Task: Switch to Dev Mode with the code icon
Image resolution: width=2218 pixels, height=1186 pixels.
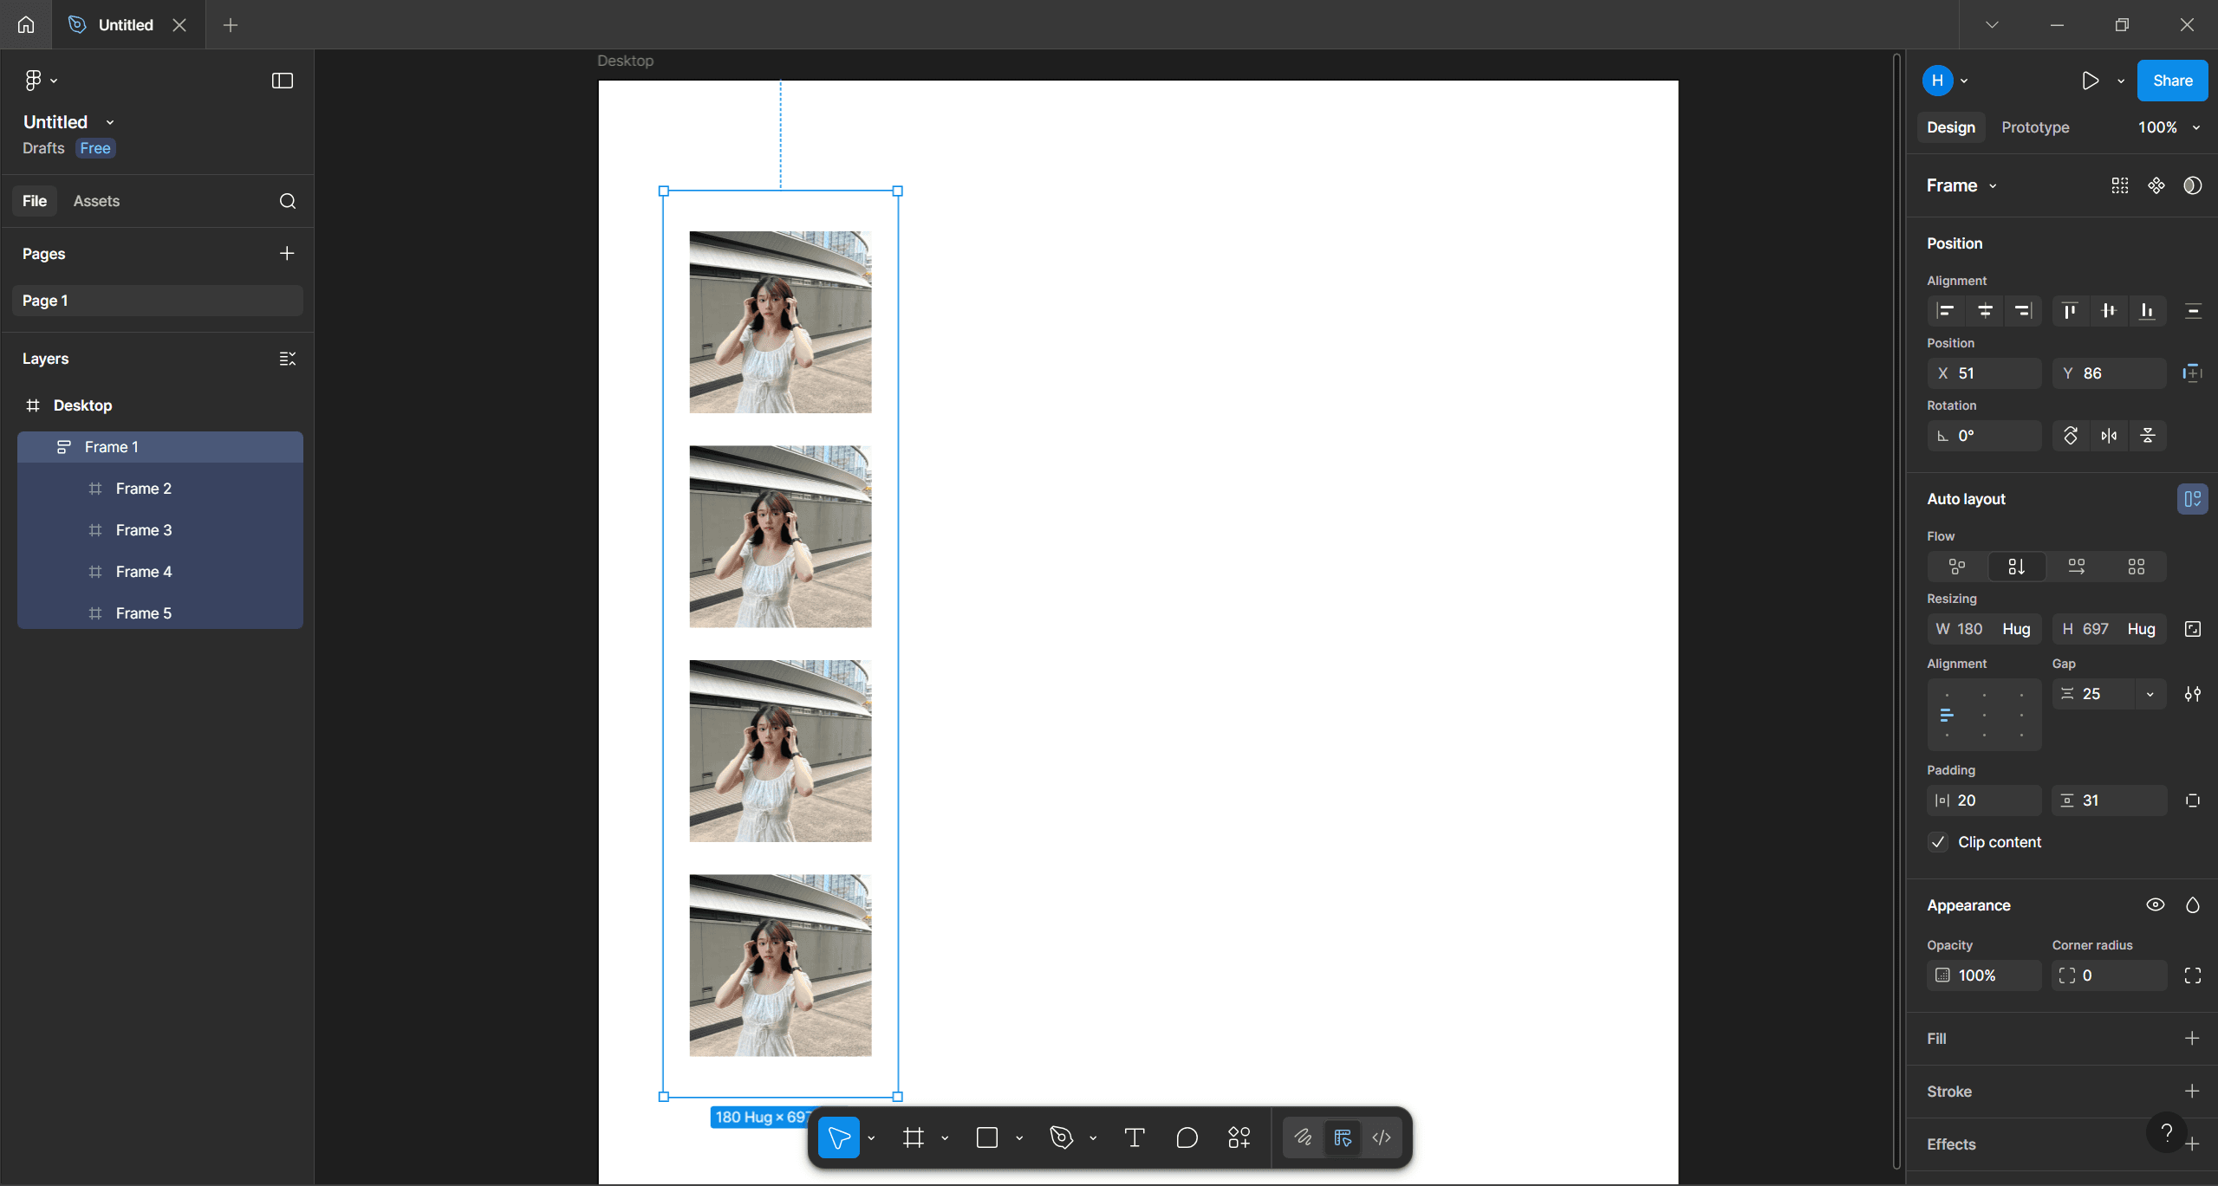Action: click(1381, 1137)
